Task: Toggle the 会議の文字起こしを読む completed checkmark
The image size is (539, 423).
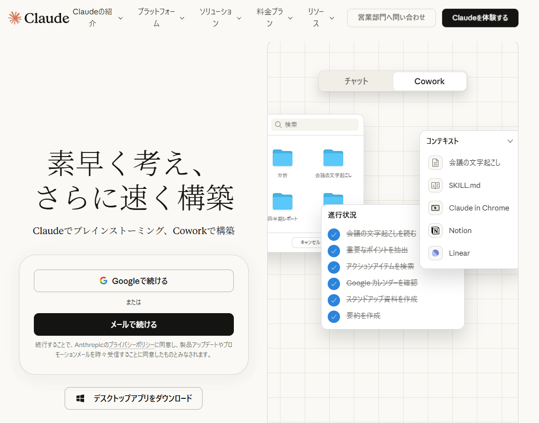Action: click(x=334, y=235)
